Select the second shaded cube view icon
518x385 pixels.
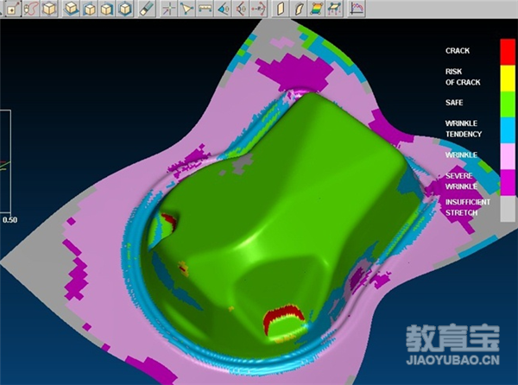click(89, 9)
